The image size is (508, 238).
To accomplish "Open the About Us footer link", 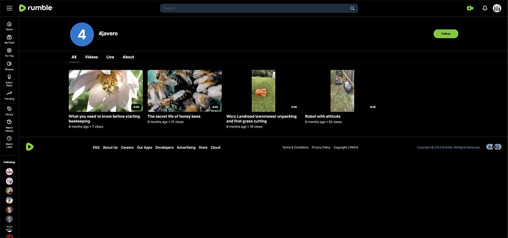I will tap(110, 147).
